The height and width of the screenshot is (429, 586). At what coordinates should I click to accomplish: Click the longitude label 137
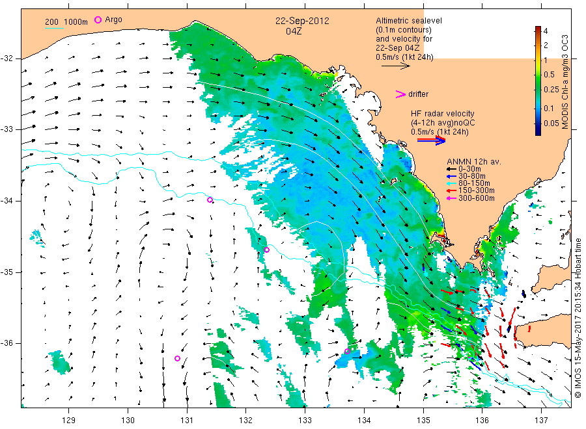pos(541,421)
